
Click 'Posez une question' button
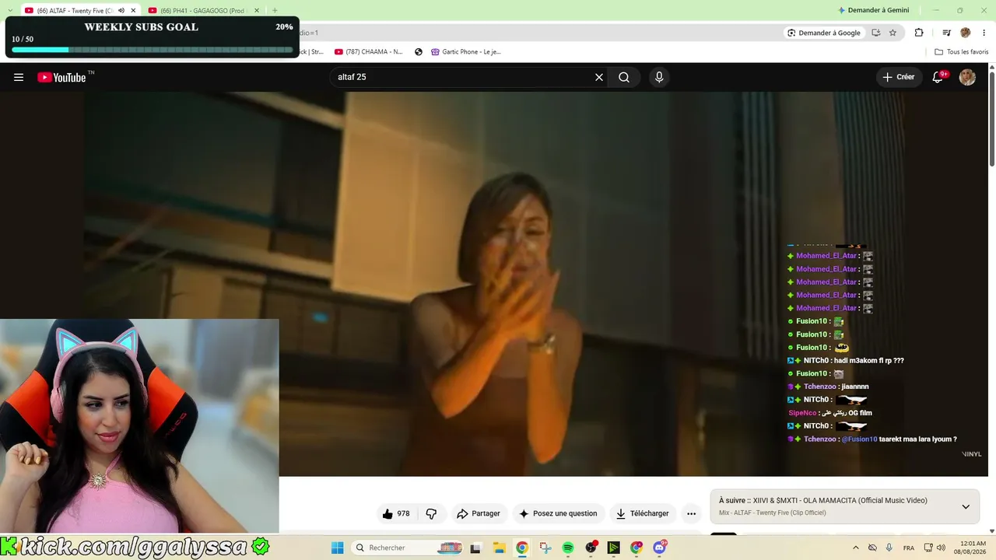click(x=558, y=513)
